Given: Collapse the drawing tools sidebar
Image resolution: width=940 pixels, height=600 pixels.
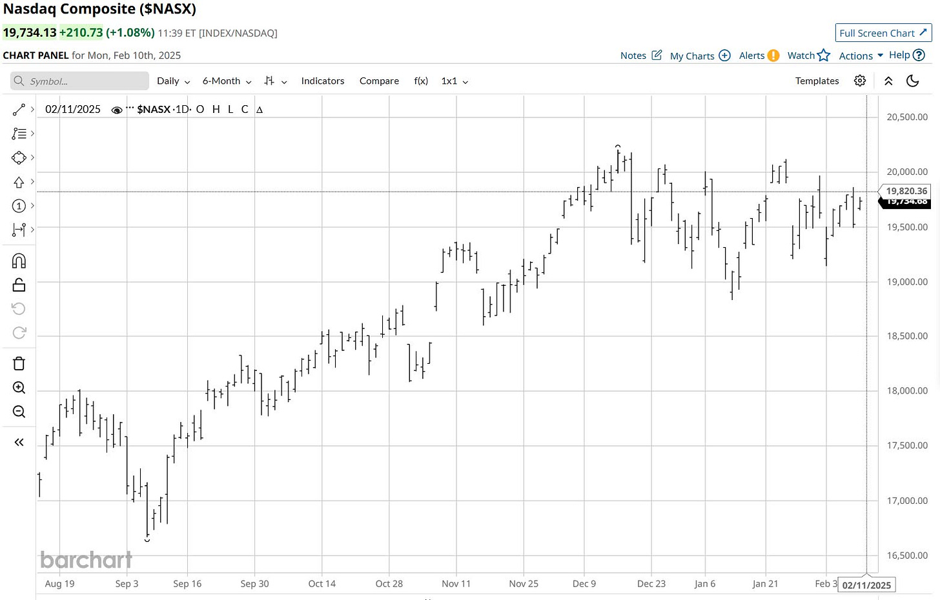Looking at the screenshot, I should (19, 442).
